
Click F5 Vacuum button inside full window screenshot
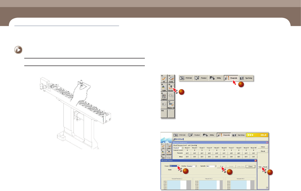[x=169, y=152]
